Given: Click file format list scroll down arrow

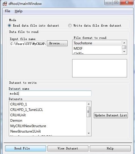Looking at the screenshot, I should 124,51.
